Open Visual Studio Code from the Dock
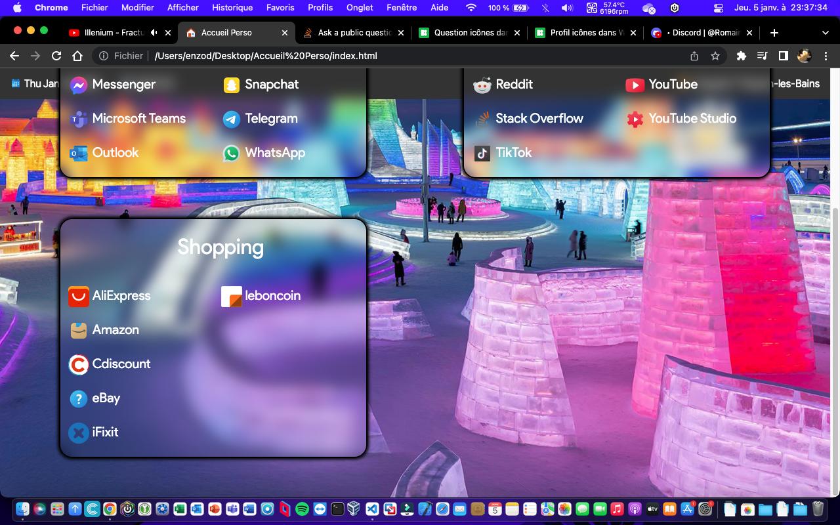The height and width of the screenshot is (525, 840). click(x=372, y=509)
